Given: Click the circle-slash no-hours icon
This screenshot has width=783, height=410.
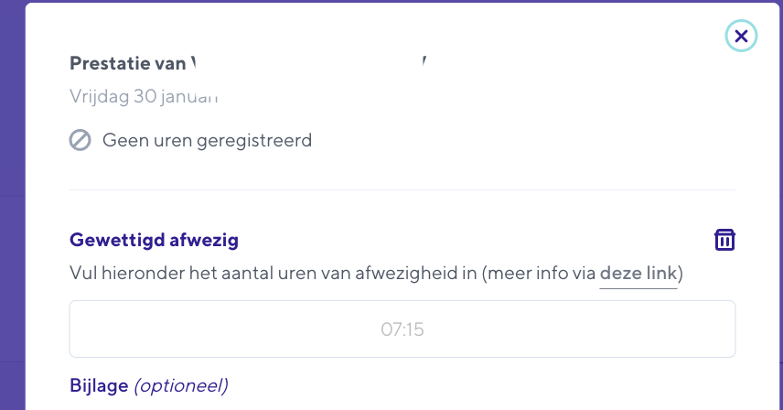Looking at the screenshot, I should [x=80, y=141].
